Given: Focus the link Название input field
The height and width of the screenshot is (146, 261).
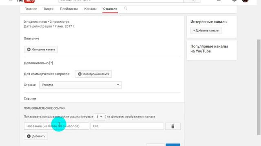Looking at the screenshot, I should coord(56,126).
